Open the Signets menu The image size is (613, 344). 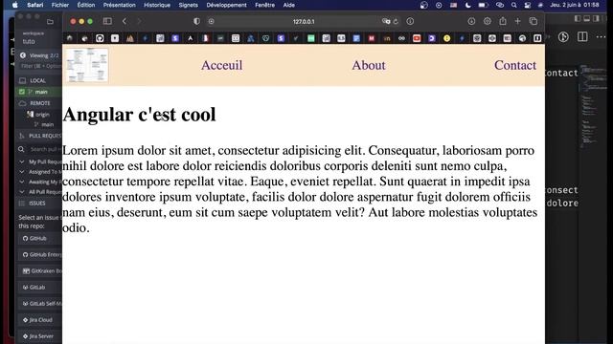tap(188, 5)
